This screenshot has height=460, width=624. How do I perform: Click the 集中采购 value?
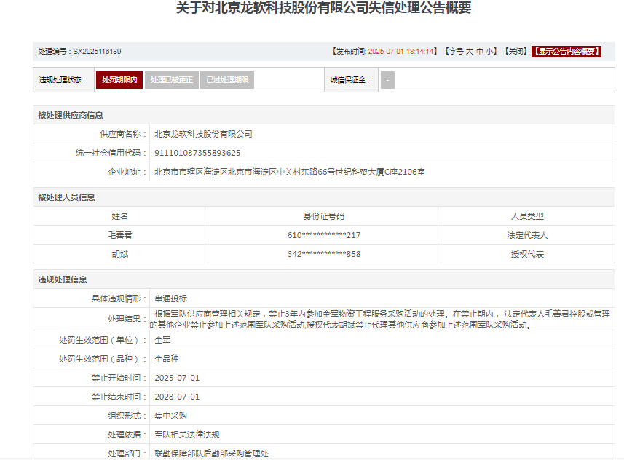tap(170, 416)
